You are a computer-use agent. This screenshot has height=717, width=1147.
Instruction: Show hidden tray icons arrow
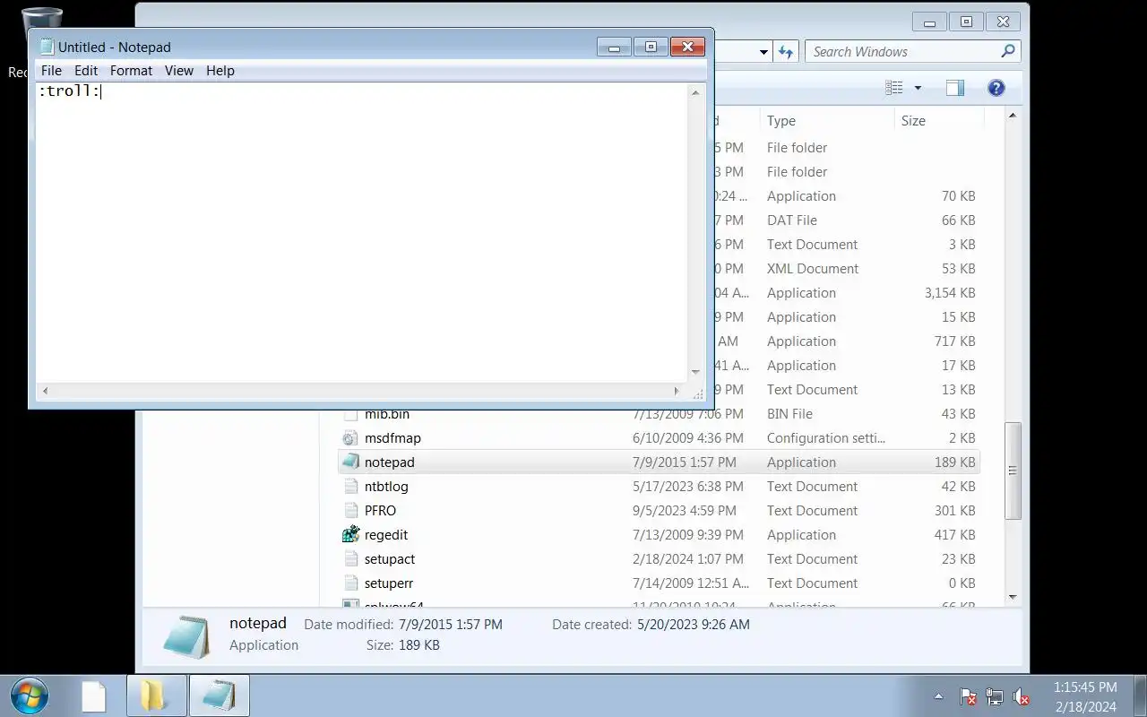(x=938, y=696)
